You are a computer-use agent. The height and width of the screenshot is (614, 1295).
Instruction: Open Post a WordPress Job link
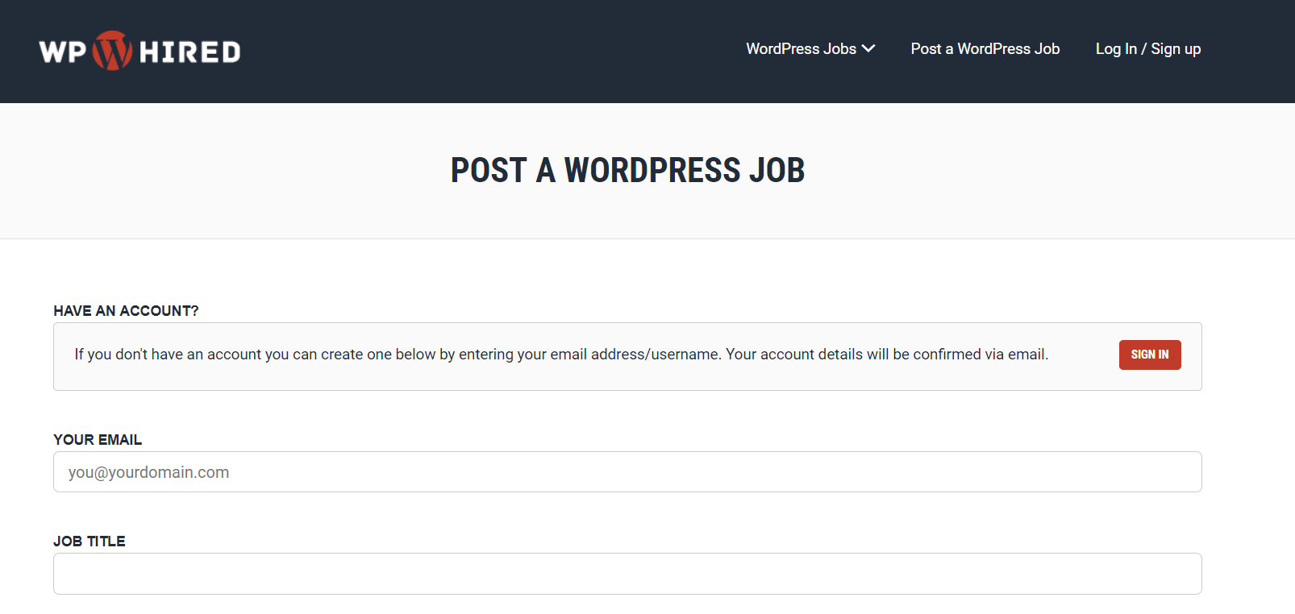985,49
